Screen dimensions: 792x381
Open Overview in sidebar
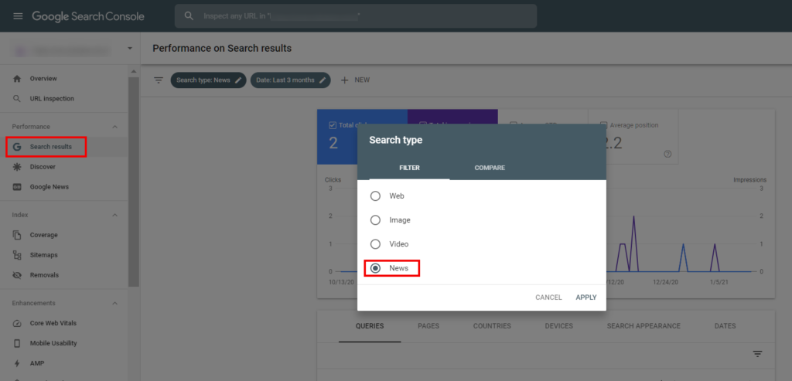[x=43, y=79]
